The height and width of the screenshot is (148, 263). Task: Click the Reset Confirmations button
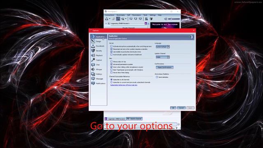pyautogui.click(x=164, y=67)
